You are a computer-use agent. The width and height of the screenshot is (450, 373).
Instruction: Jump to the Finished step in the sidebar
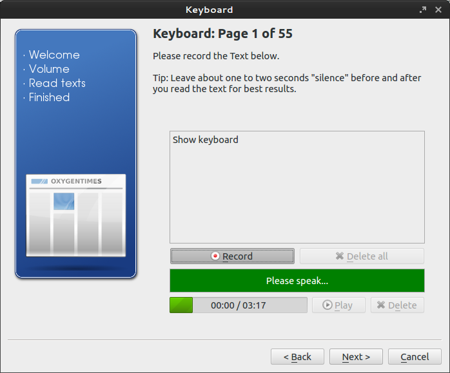49,97
